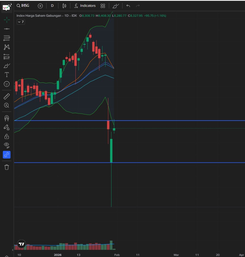Select the trend line tool
Image resolution: width=245 pixels, height=257 pixels.
pos(7,29)
